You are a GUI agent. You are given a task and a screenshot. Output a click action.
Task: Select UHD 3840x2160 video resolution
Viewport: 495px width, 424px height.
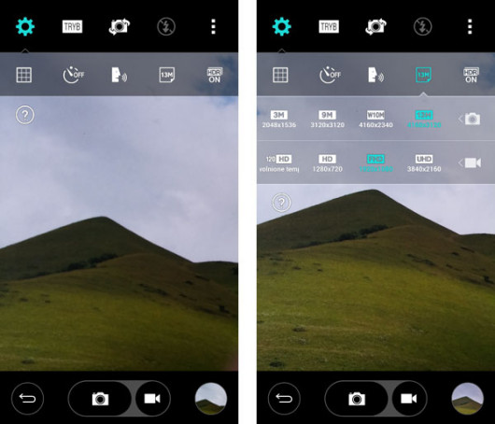click(424, 163)
